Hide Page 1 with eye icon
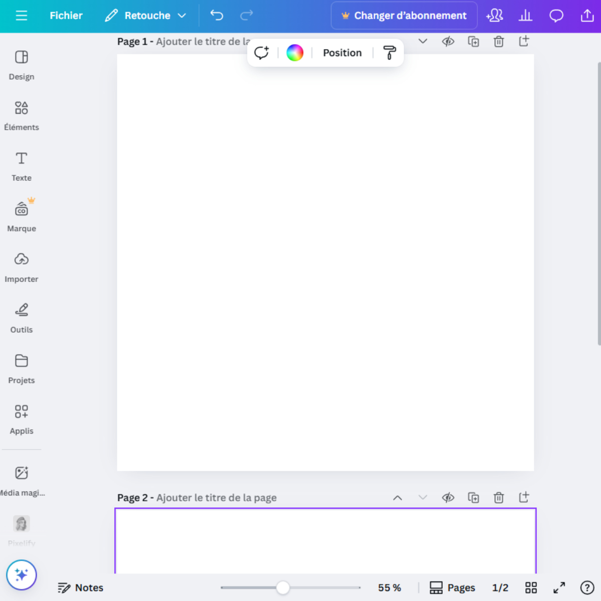The width and height of the screenshot is (601, 601). [448, 41]
